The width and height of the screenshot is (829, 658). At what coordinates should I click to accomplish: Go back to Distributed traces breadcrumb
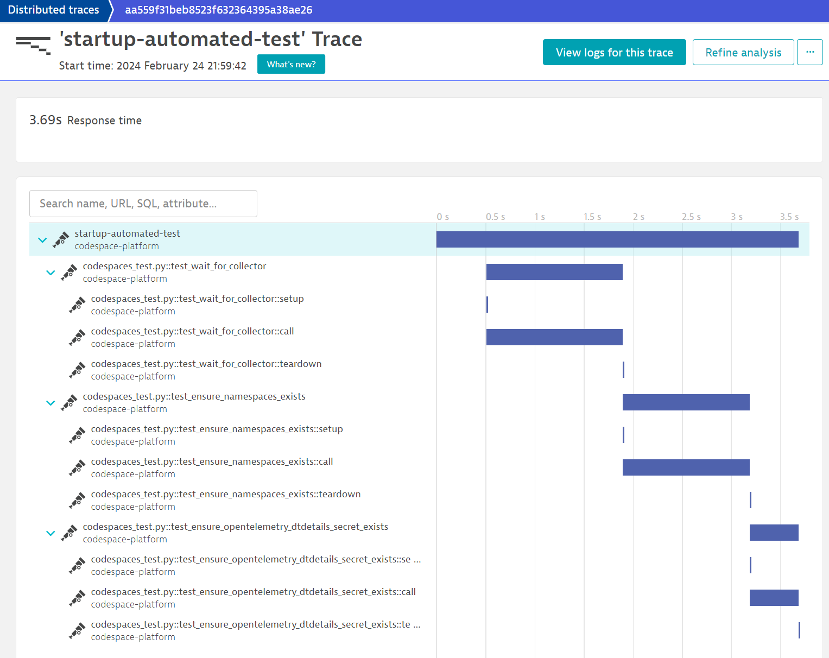point(53,10)
